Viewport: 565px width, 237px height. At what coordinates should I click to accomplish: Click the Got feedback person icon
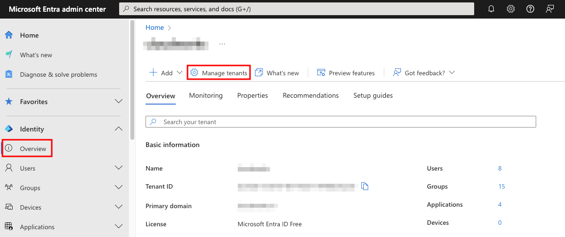[397, 72]
